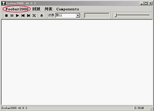154x111 pixels.
Task: Pause the current track
Action: pos(12,16)
